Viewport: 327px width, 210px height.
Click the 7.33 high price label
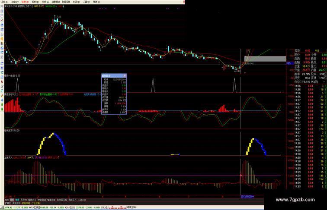tap(58, 17)
